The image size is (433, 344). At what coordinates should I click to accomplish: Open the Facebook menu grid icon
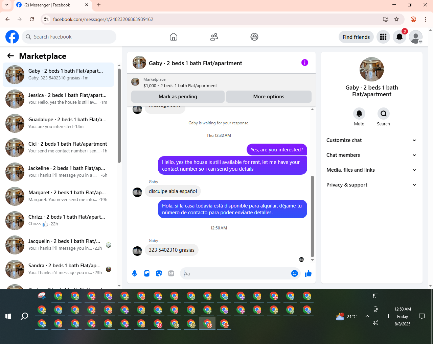(383, 37)
